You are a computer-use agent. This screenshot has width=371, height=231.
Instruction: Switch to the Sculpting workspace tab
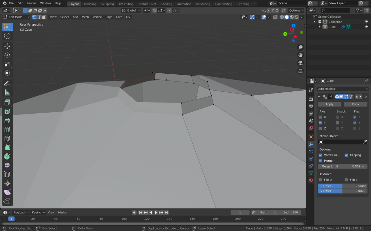pyautogui.click(x=107, y=4)
